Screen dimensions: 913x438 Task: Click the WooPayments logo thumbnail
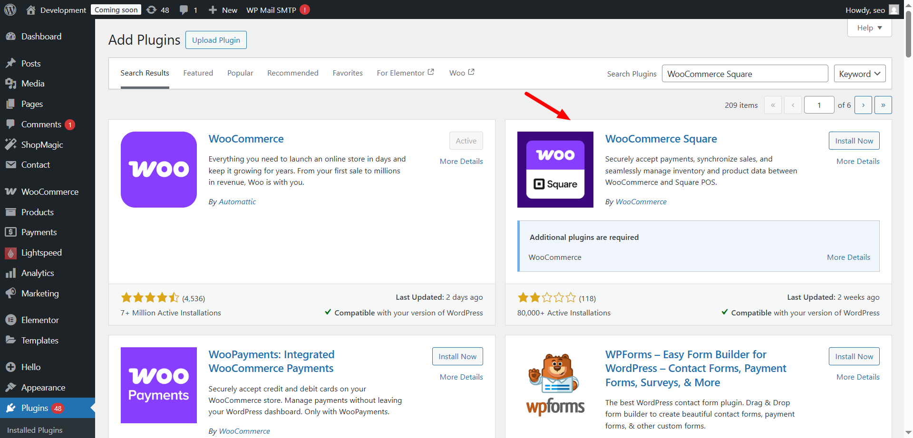tap(159, 385)
